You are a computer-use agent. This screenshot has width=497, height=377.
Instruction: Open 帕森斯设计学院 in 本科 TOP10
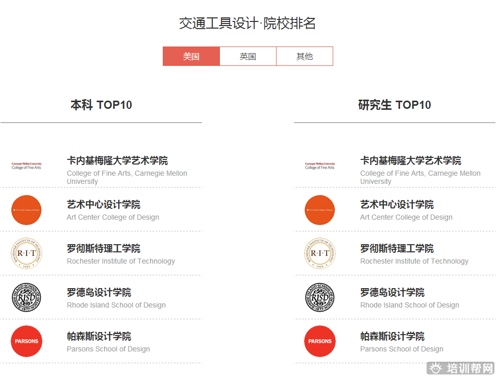[99, 336]
